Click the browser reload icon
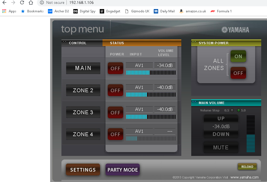The height and width of the screenshot is (182, 267). [22, 3]
